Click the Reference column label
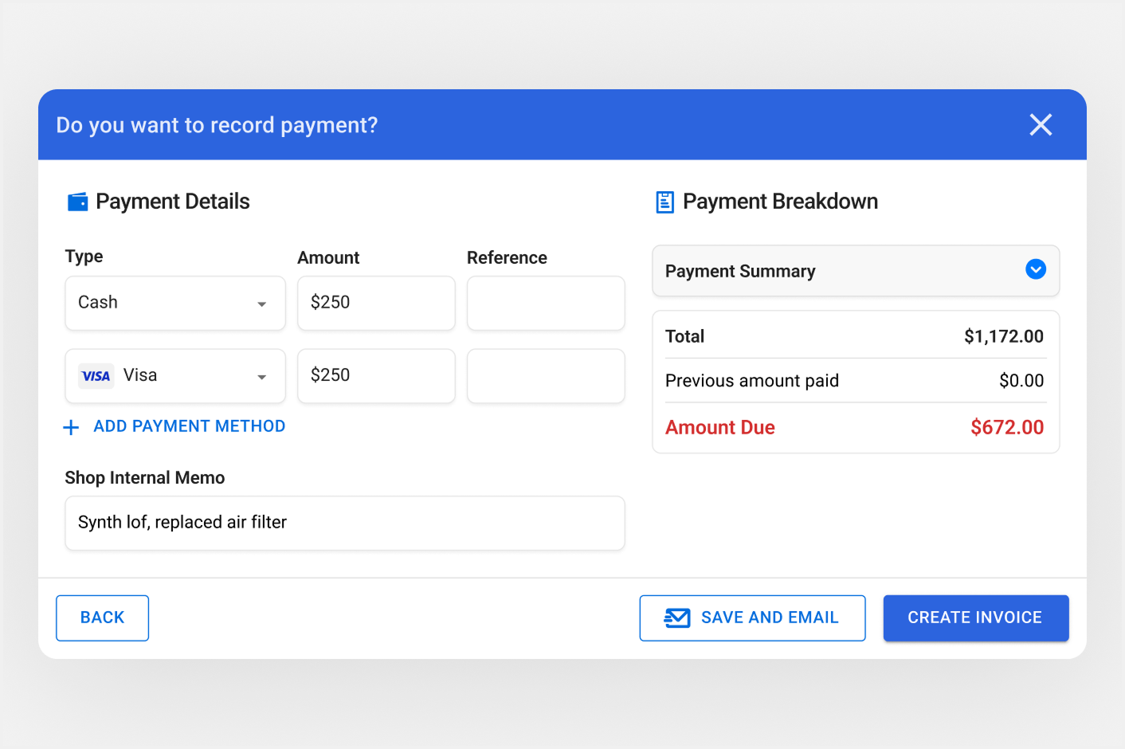 (x=507, y=258)
